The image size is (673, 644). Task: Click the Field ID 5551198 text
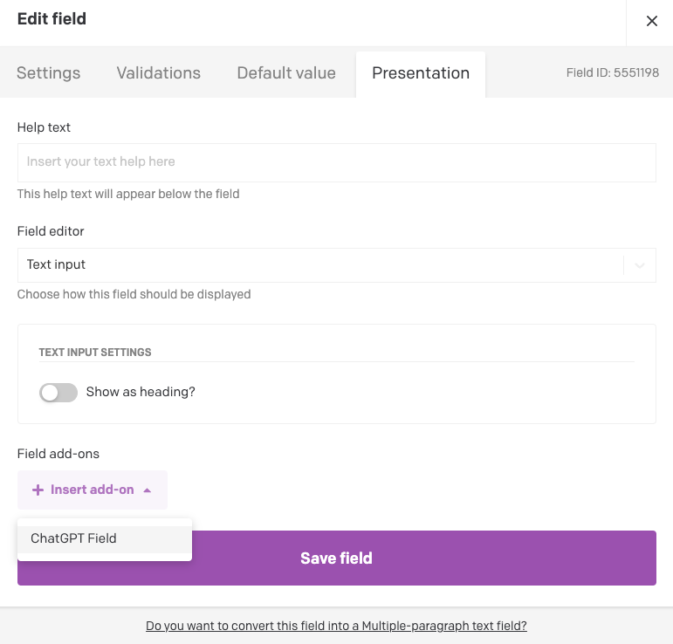click(x=613, y=73)
